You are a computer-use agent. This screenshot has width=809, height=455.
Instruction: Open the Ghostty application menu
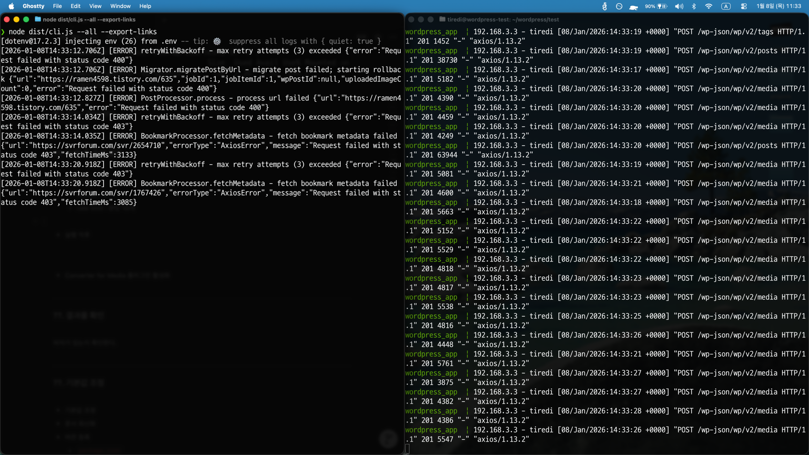(x=33, y=6)
